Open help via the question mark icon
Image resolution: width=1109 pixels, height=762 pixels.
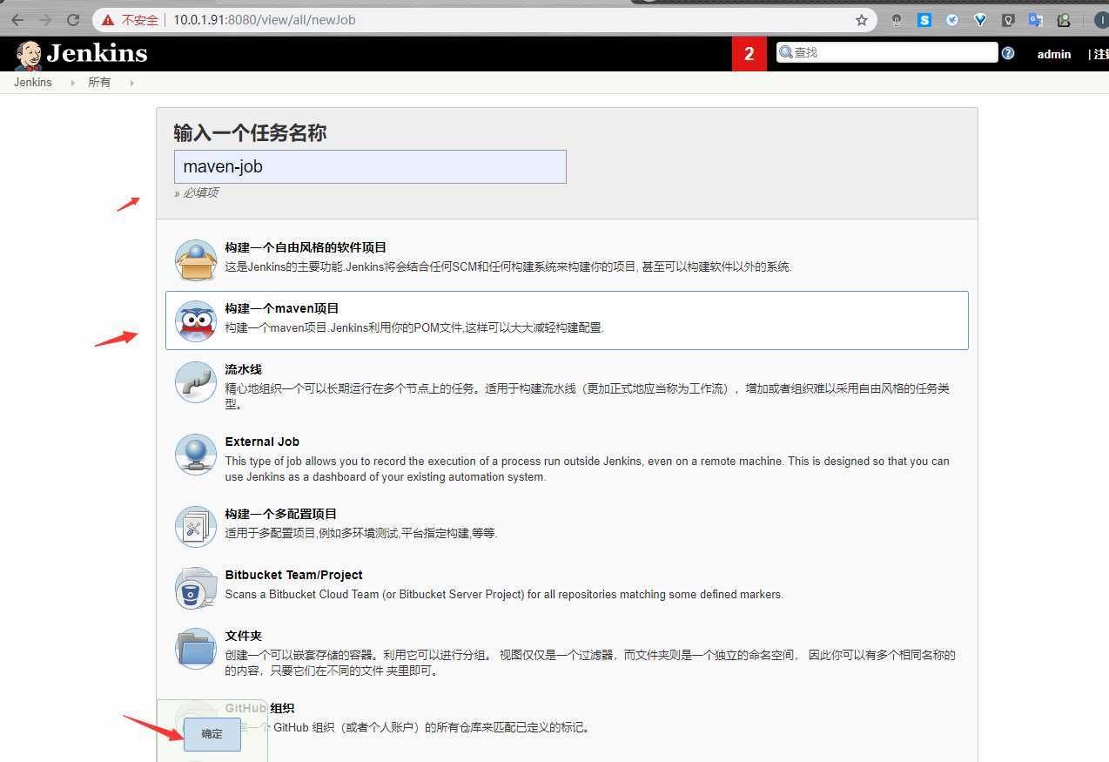(x=1008, y=53)
